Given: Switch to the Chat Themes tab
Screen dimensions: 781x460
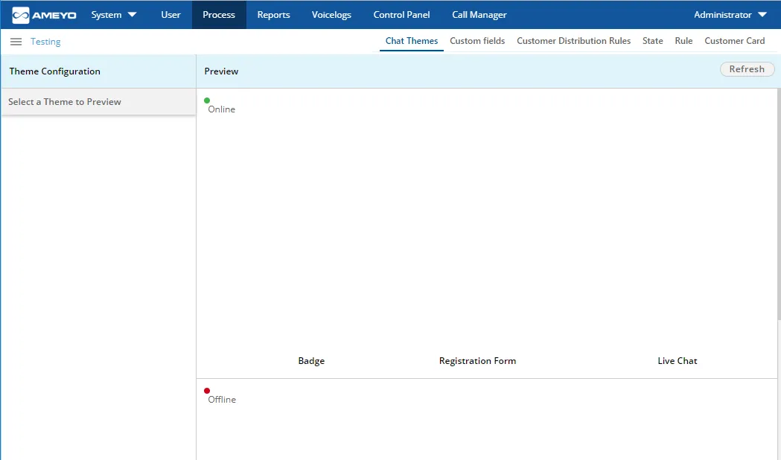Looking at the screenshot, I should [x=412, y=41].
